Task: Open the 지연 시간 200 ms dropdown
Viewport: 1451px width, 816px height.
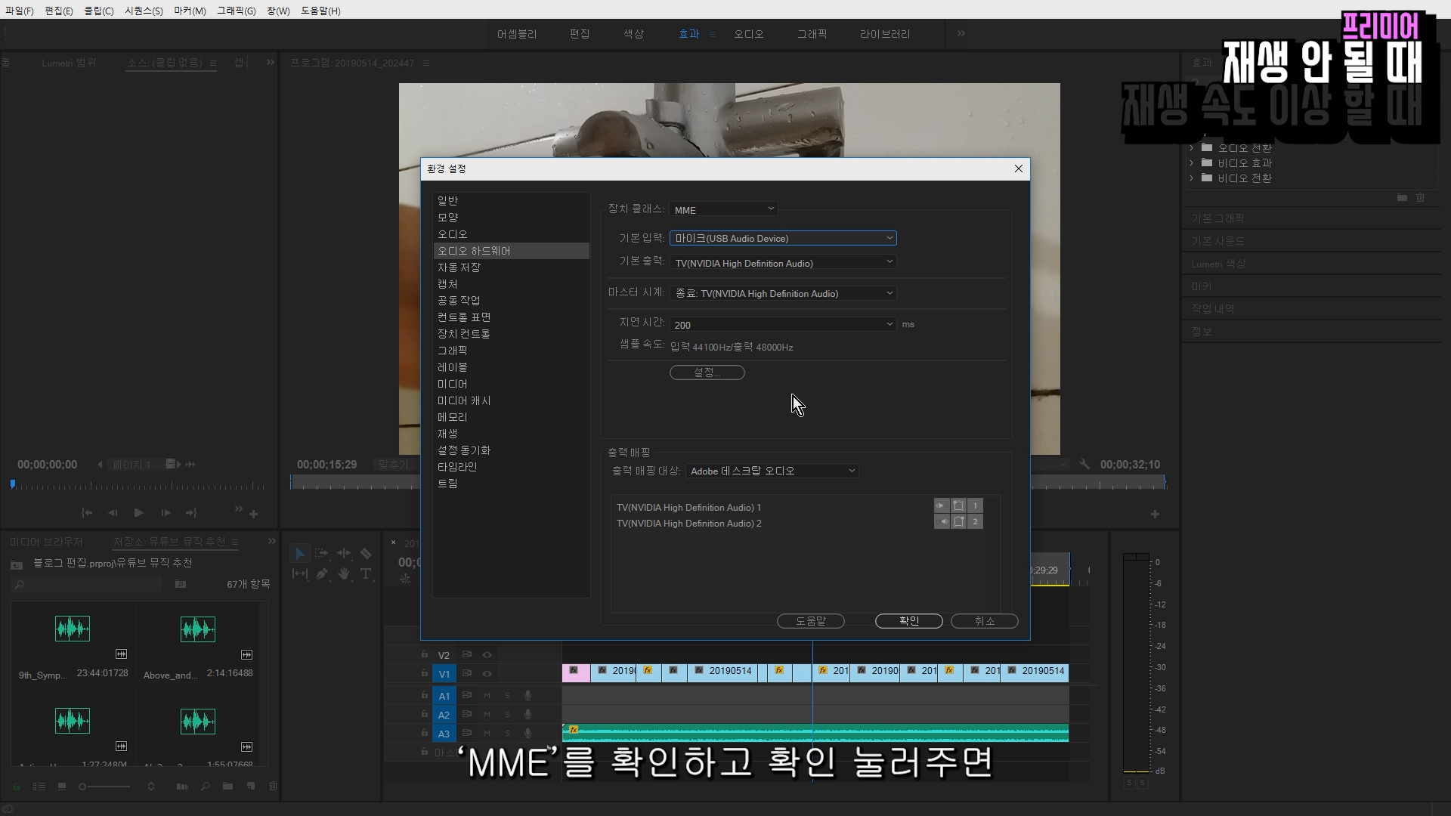Action: point(783,324)
